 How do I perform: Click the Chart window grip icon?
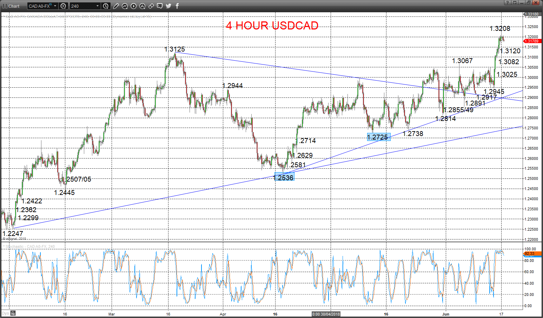(x=5, y=6)
